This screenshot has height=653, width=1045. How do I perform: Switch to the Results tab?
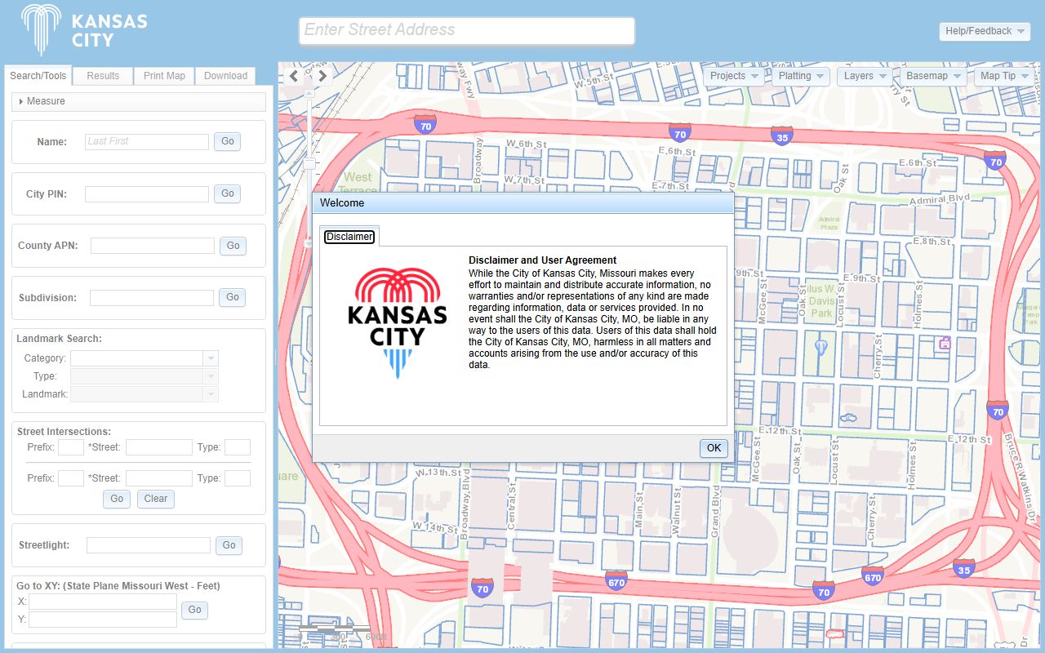pyautogui.click(x=103, y=76)
